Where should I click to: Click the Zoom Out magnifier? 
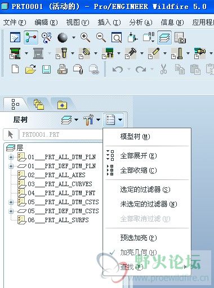click(x=101, y=37)
